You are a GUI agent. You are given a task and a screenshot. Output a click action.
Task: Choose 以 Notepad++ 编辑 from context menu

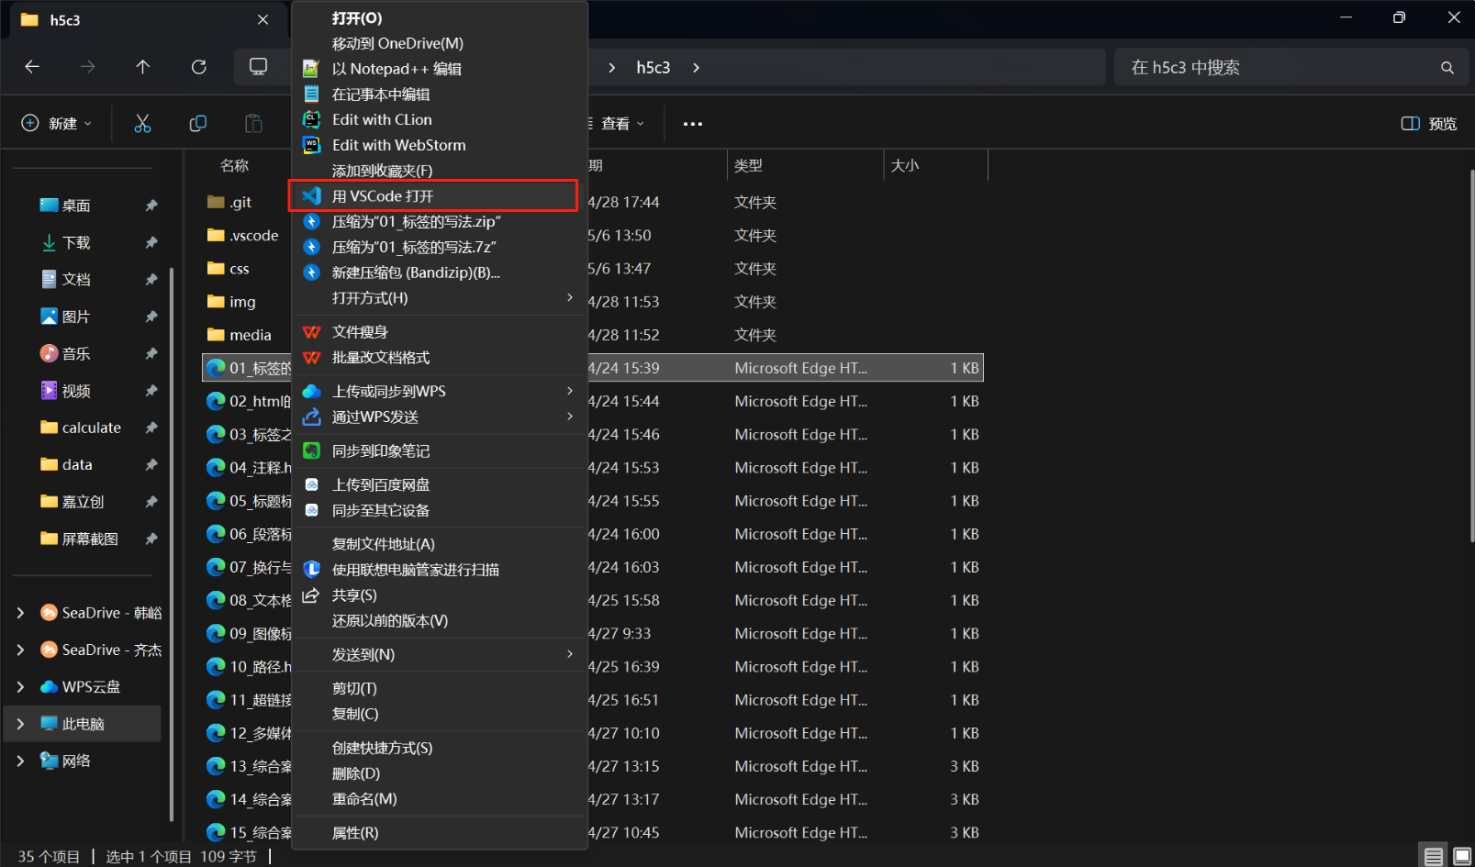point(439,69)
